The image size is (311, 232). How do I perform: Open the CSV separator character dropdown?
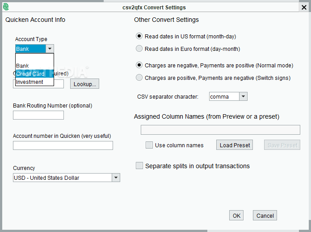click(x=243, y=96)
